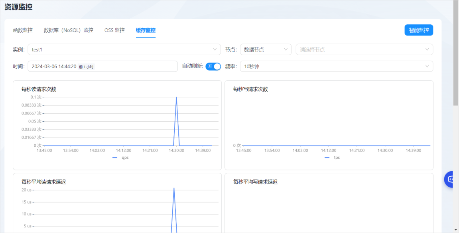The height and width of the screenshot is (233, 459).
Task: Open the 请选择节点 dropdown
Action: 364,49
